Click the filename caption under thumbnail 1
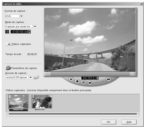144x127 pixels. (x=18, y=110)
